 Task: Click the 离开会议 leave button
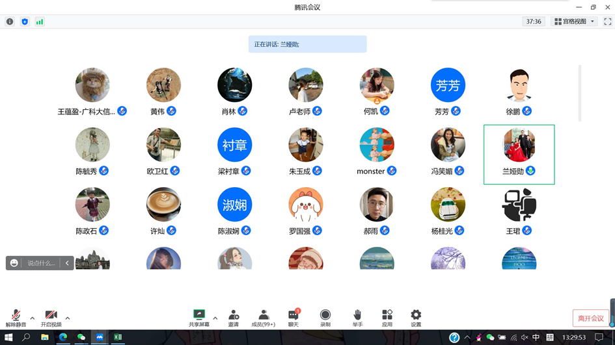pos(591,318)
